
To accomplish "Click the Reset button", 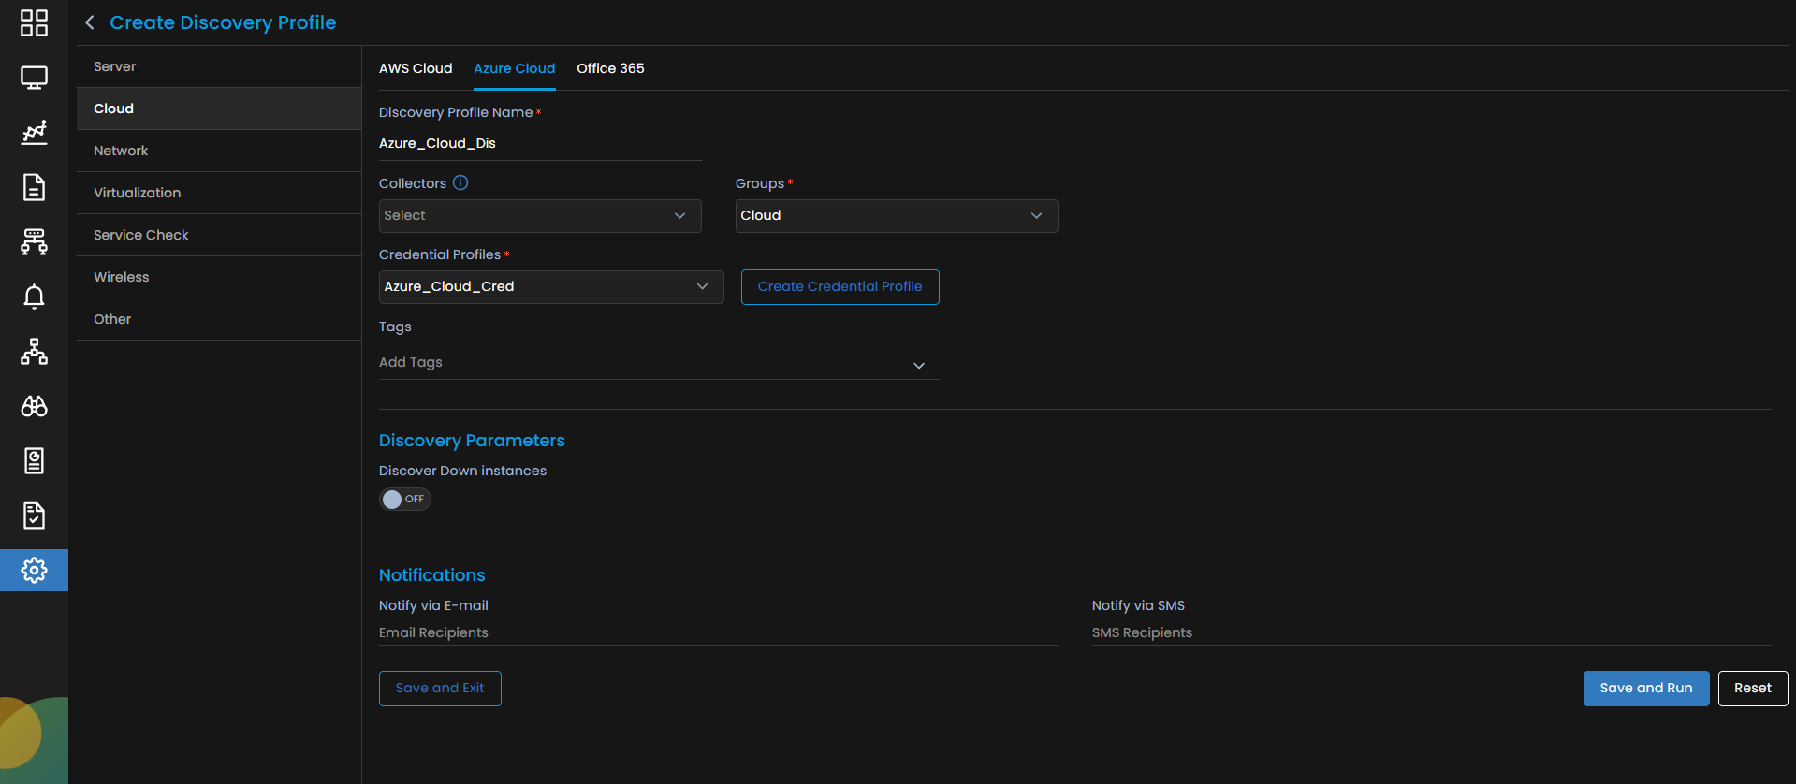I will click(1753, 689).
